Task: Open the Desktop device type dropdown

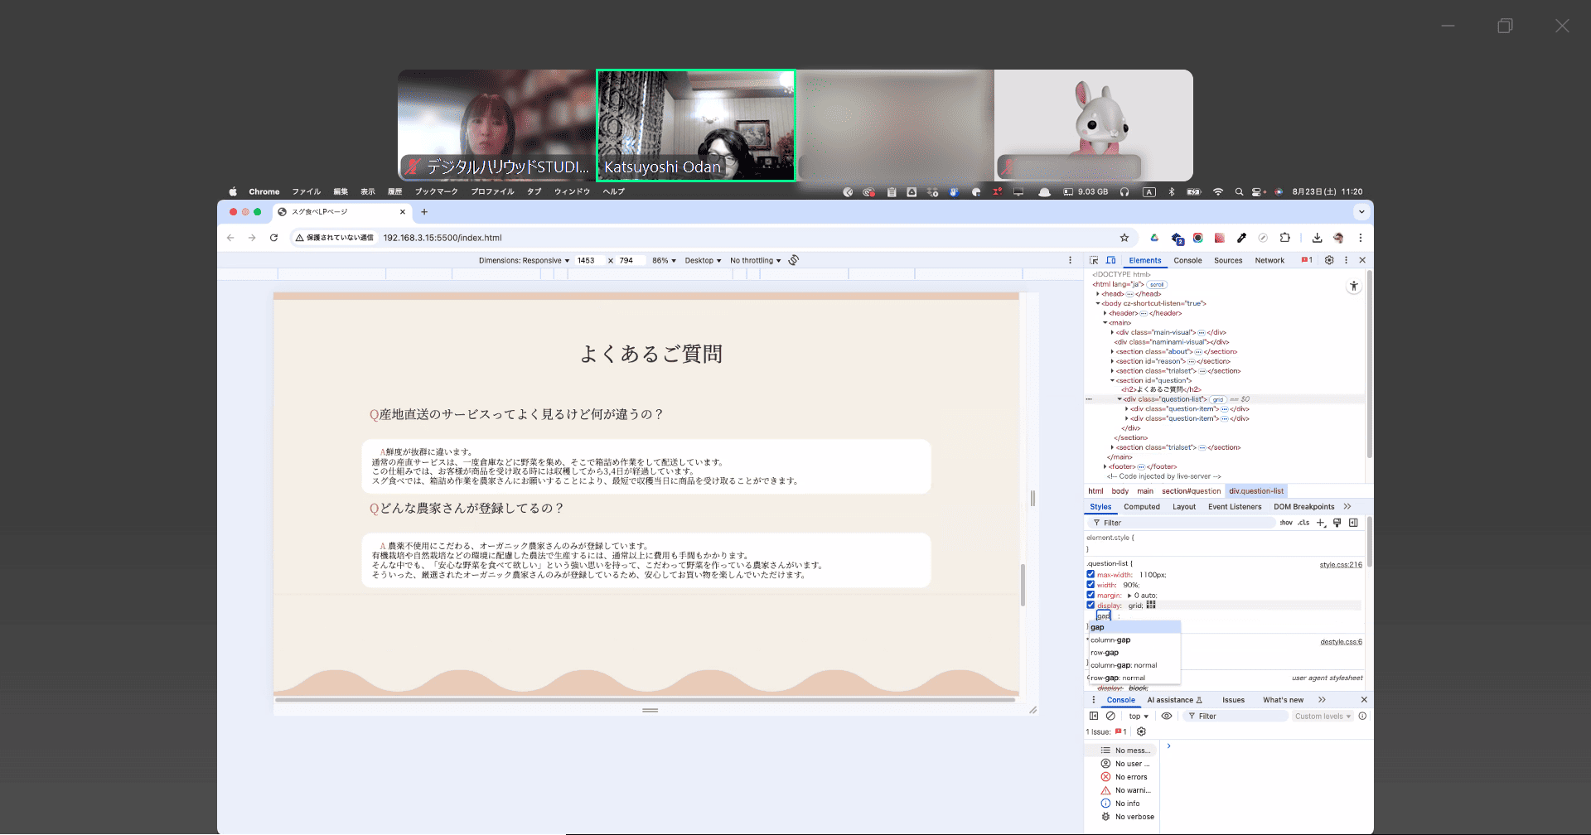Action: coord(703,260)
